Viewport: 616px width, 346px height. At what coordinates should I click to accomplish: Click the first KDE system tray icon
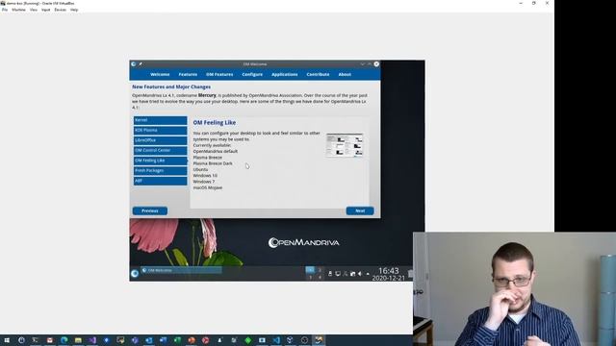(x=330, y=274)
